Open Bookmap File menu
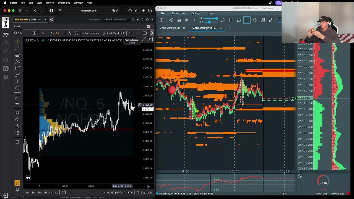 pos(163,13)
